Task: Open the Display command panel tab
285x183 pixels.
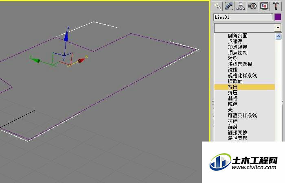Action: [264, 6]
